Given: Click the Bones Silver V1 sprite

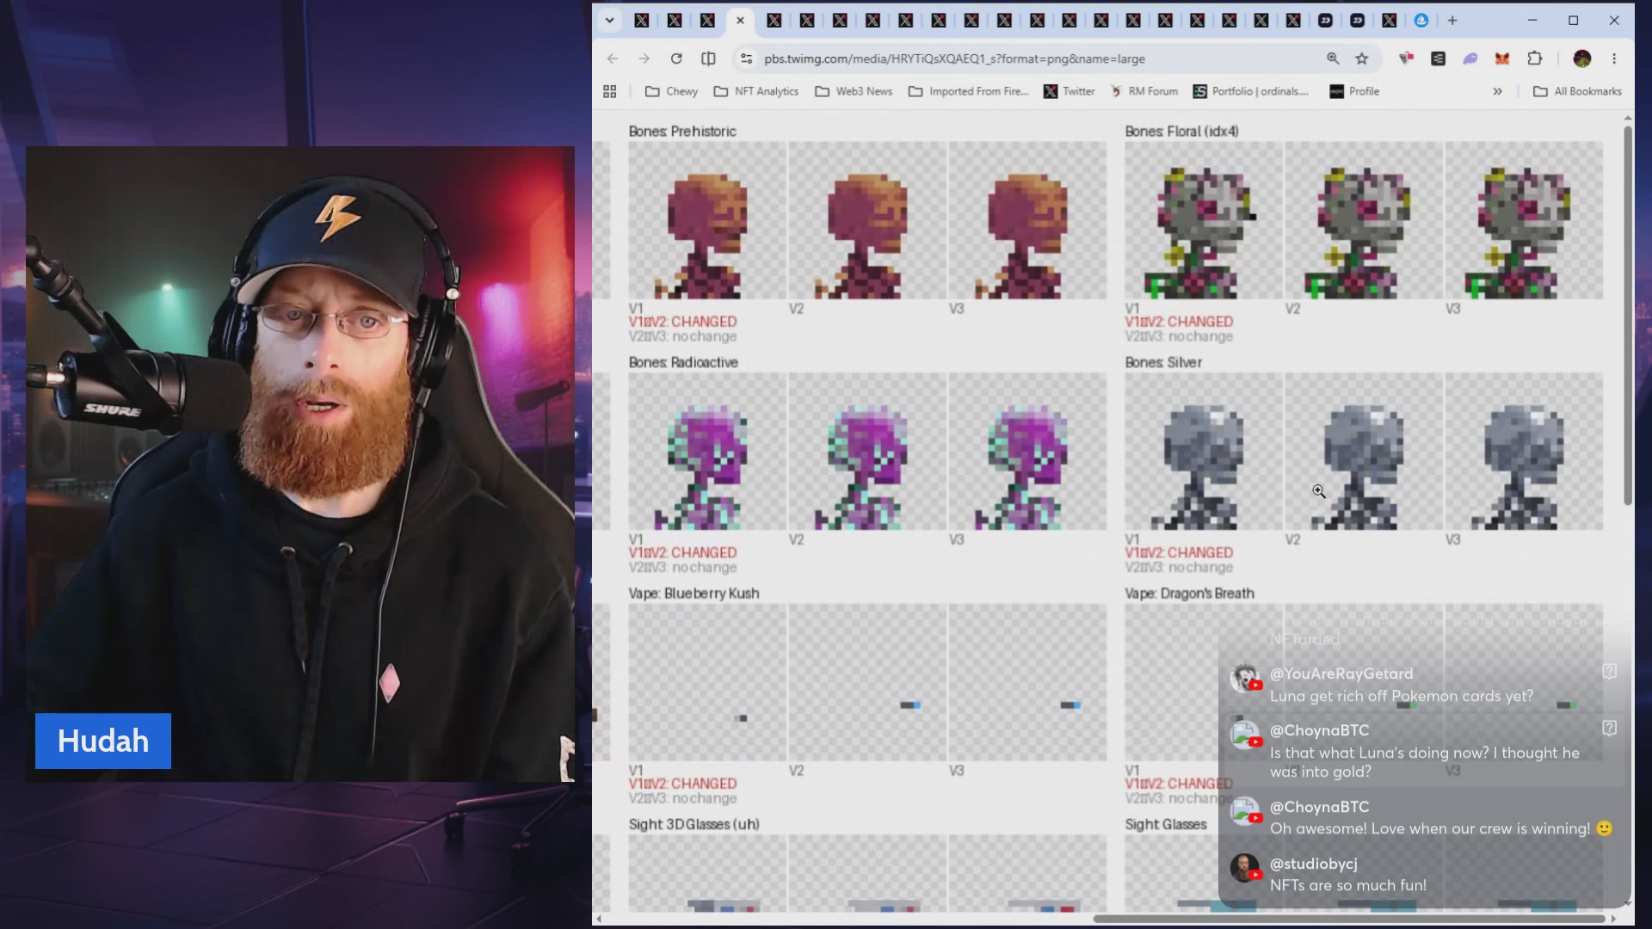Looking at the screenshot, I should click(1204, 452).
